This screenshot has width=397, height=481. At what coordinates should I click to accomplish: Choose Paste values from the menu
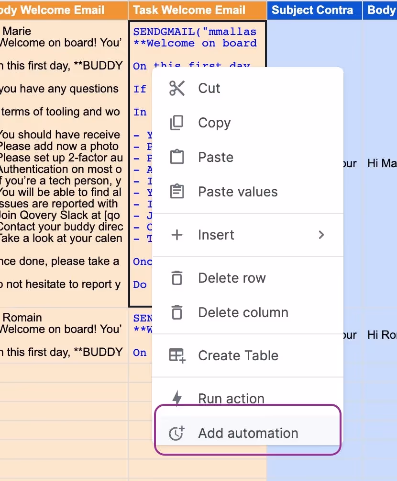[x=238, y=192]
